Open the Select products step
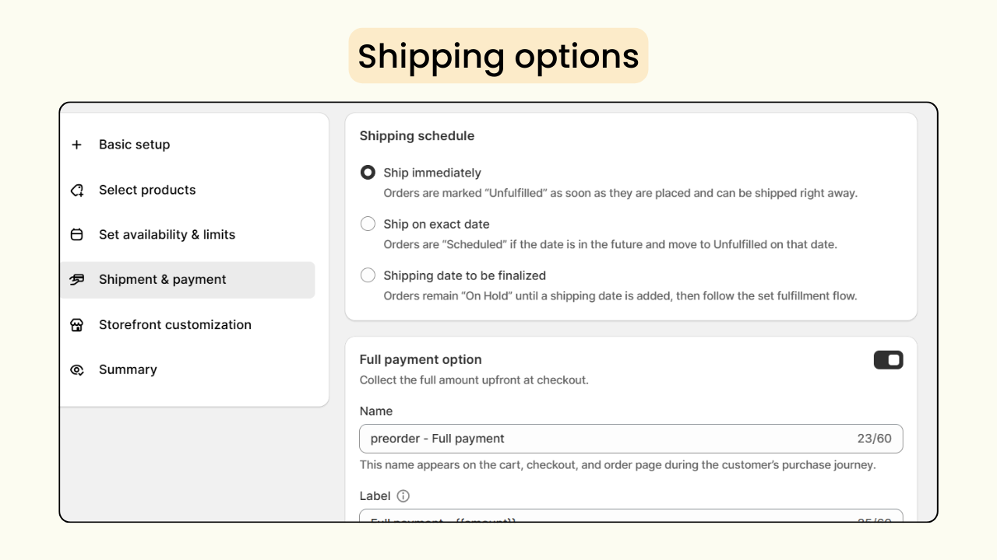The image size is (997, 560). point(146,189)
